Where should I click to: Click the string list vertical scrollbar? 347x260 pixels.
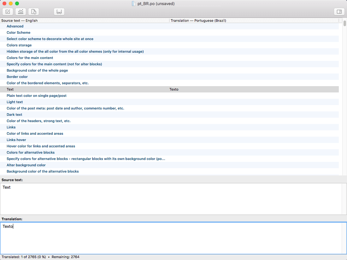tap(344, 95)
